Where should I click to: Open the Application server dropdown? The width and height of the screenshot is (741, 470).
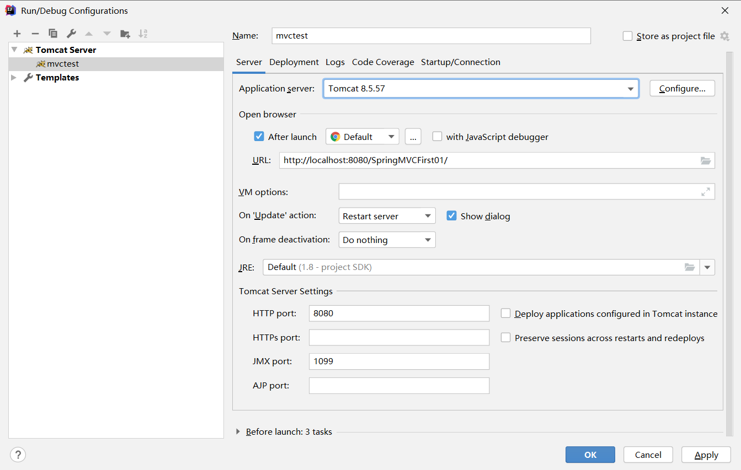(x=630, y=89)
